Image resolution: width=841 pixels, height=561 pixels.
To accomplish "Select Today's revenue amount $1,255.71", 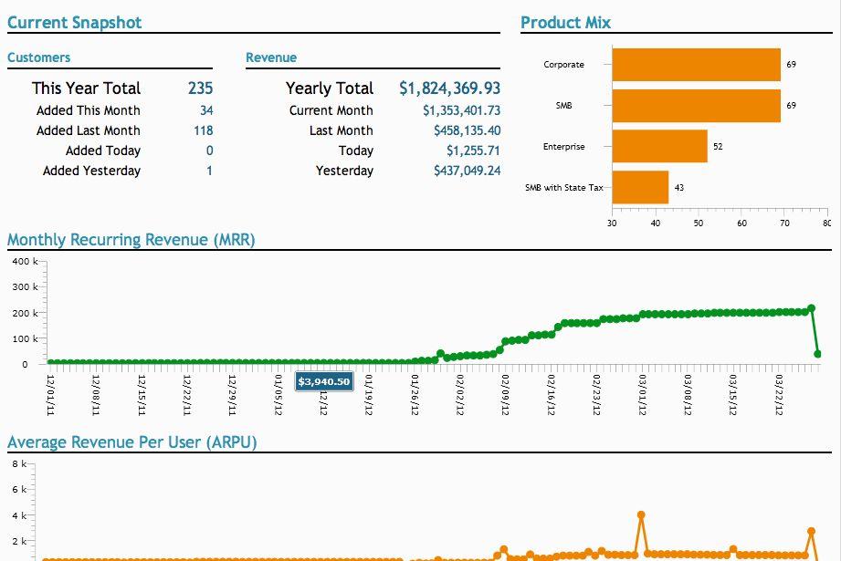I will [473, 151].
